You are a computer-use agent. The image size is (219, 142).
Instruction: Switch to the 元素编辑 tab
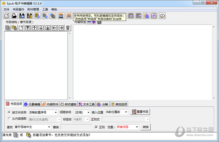[x=32, y=104]
